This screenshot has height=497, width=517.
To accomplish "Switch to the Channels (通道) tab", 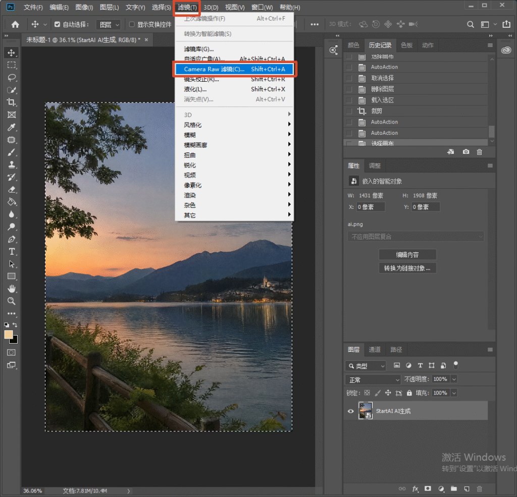I will pyautogui.click(x=375, y=350).
